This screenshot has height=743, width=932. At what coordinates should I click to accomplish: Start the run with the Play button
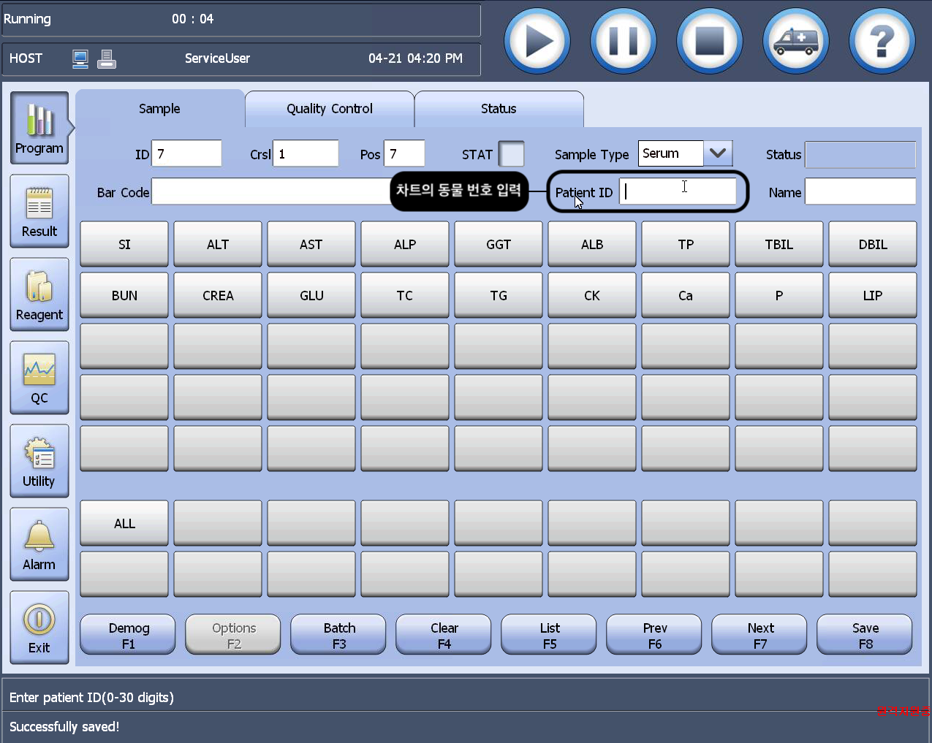point(537,41)
